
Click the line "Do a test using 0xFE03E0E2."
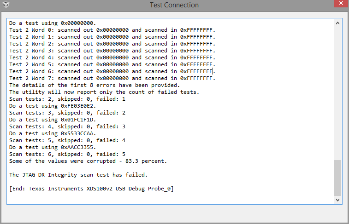[x=53, y=106]
